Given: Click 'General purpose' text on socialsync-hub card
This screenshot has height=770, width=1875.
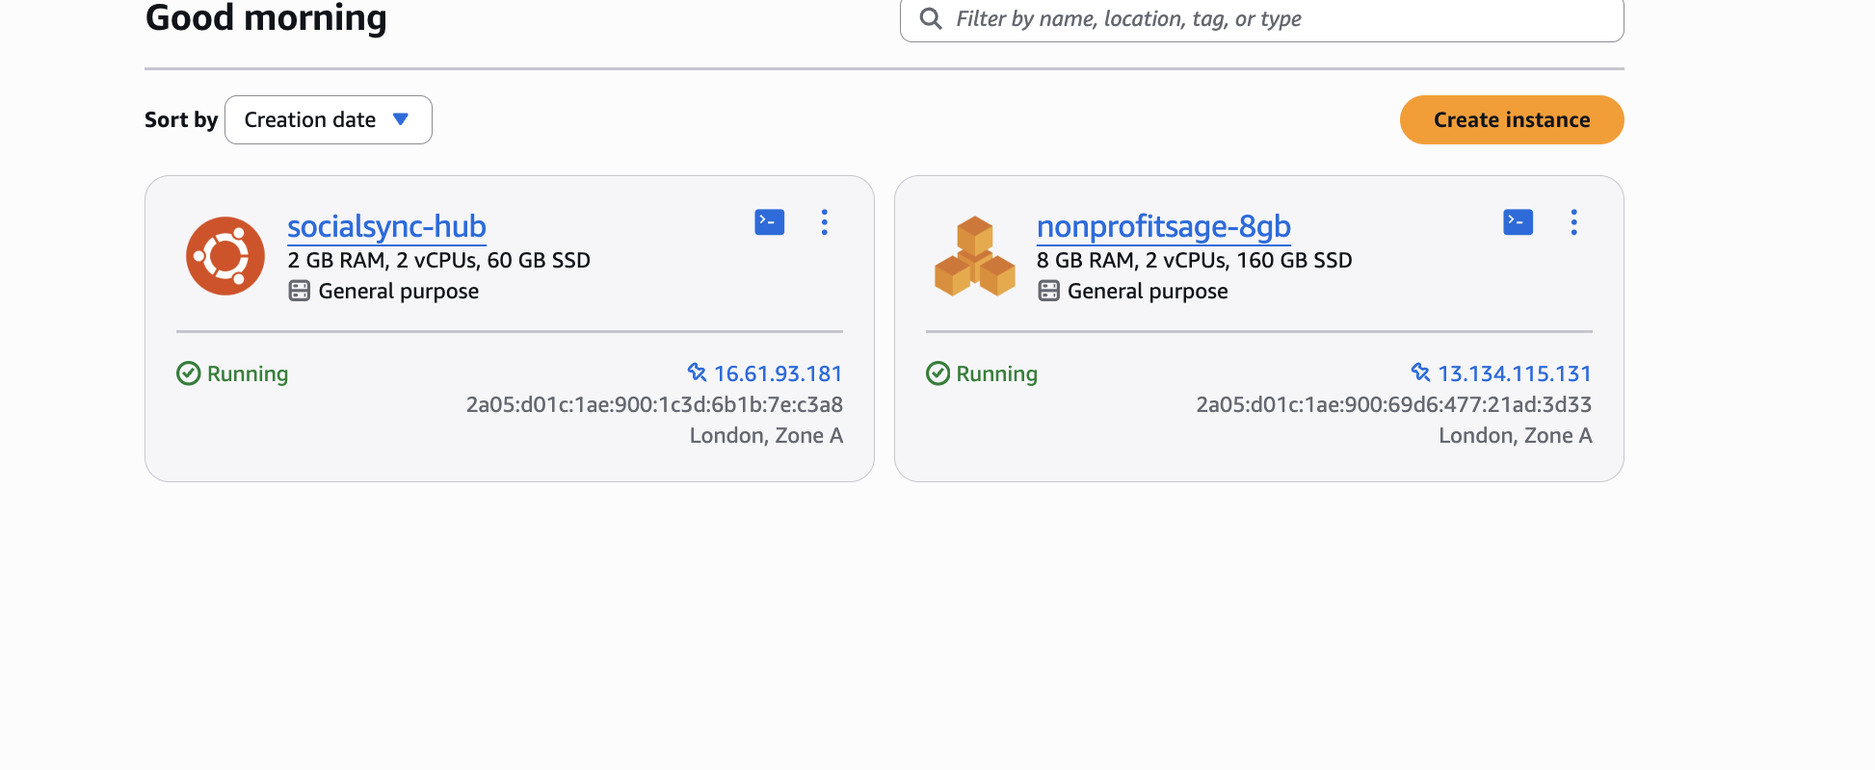Looking at the screenshot, I should click(x=398, y=291).
